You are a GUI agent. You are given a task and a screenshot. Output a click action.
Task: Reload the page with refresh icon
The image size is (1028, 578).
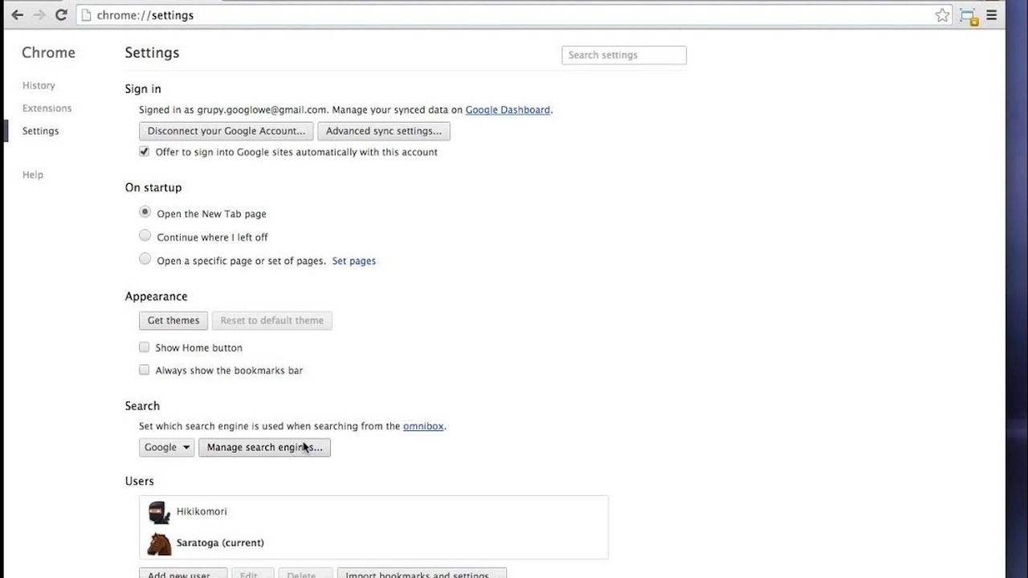pos(61,14)
